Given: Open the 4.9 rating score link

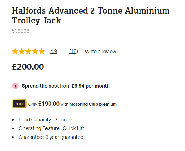Looking at the screenshot, I should click(54, 51).
